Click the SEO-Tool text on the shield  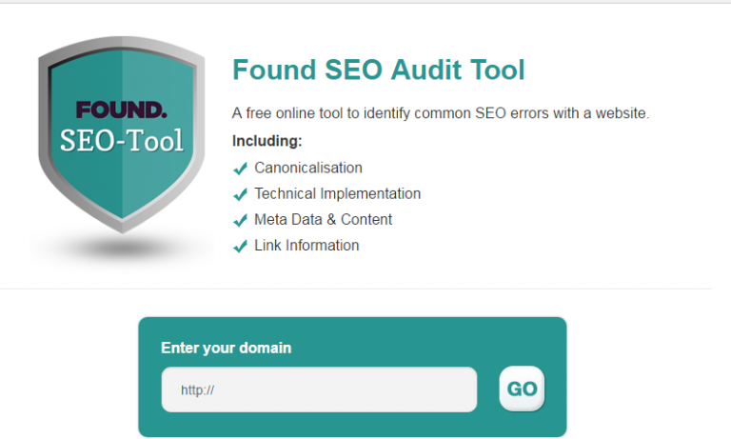pyautogui.click(x=121, y=140)
